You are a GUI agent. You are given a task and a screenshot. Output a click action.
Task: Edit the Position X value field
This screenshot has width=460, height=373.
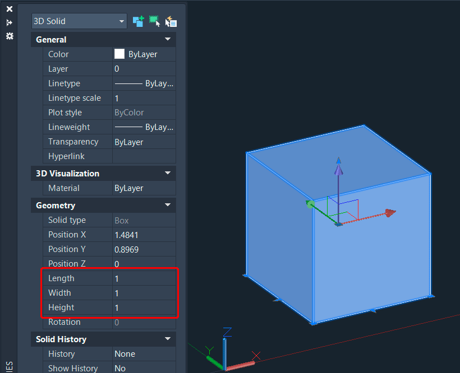click(144, 234)
